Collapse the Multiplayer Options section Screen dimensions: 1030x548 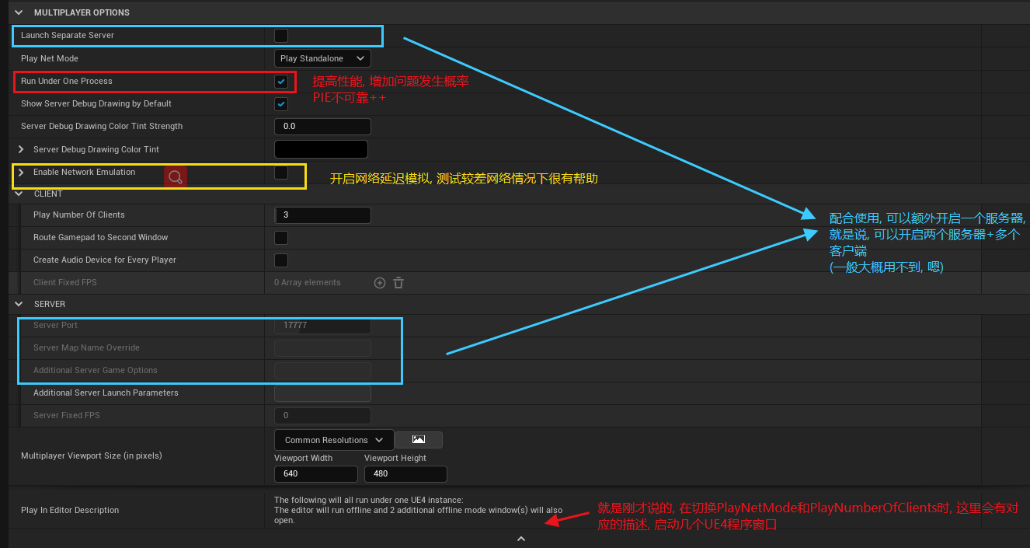pyautogui.click(x=19, y=12)
